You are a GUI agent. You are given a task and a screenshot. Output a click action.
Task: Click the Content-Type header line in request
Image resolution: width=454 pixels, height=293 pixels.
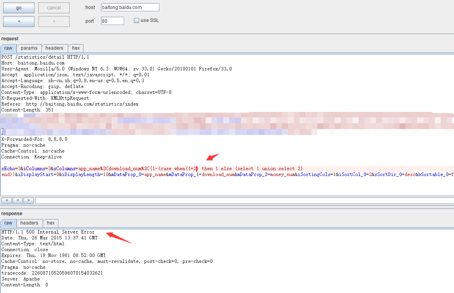pos(87,92)
